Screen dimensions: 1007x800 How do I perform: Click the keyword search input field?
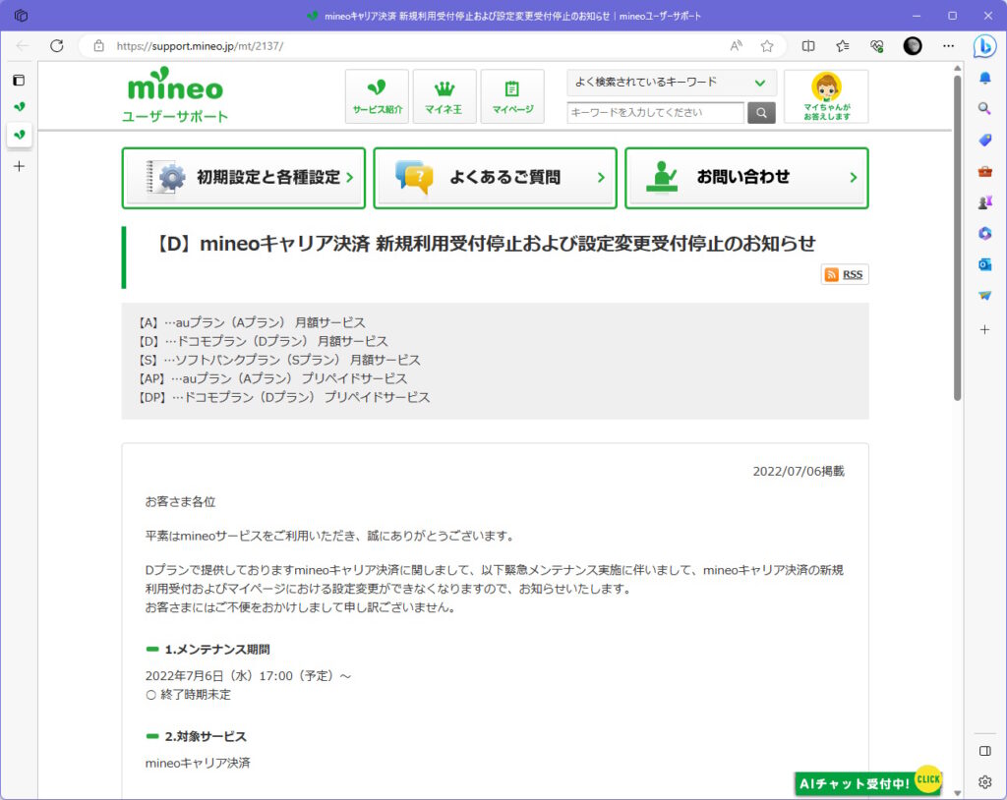pos(656,112)
